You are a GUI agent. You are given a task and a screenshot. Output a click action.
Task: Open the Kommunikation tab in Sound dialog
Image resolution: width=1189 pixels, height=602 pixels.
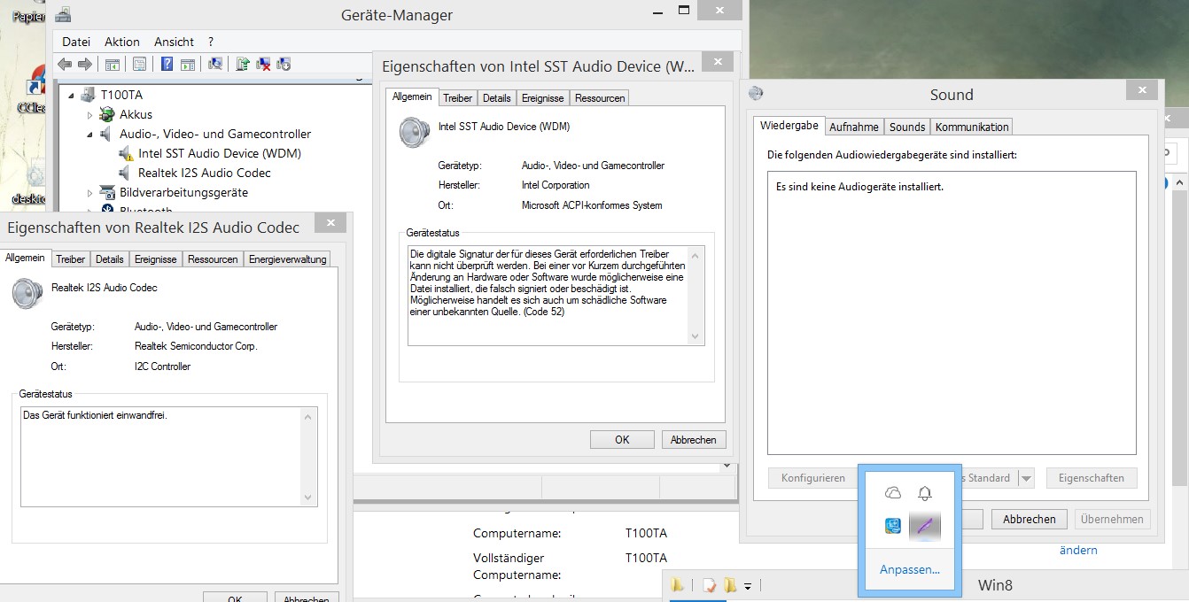coord(972,127)
